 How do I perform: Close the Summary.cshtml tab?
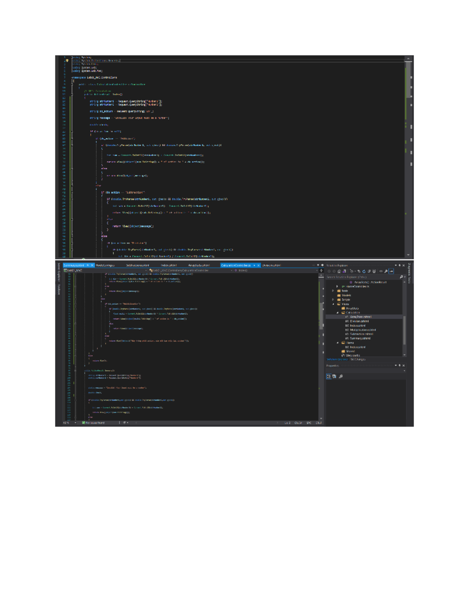tap(92, 265)
